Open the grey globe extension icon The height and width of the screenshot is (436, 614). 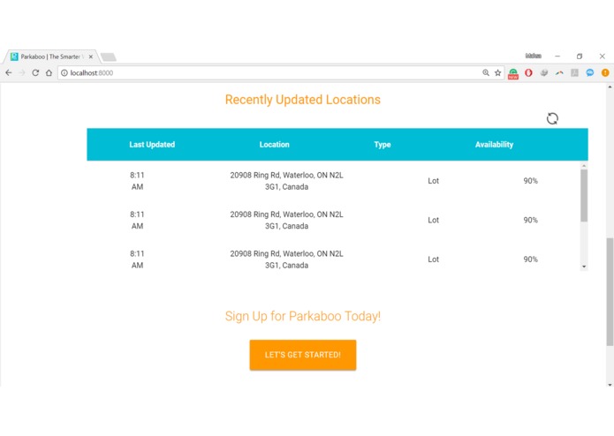coord(544,72)
